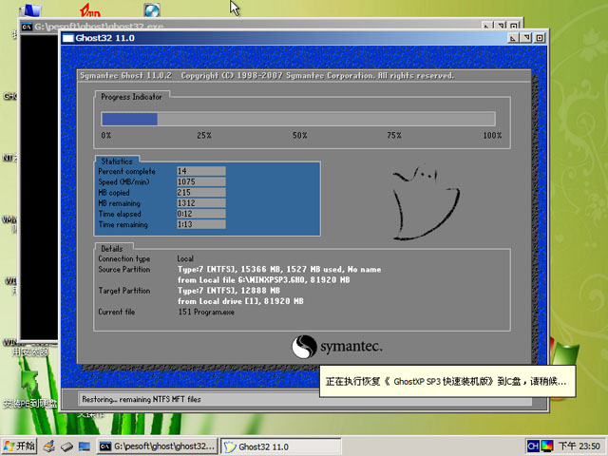Open the display color icon in tray
The width and height of the screenshot is (608, 456).
point(547,446)
